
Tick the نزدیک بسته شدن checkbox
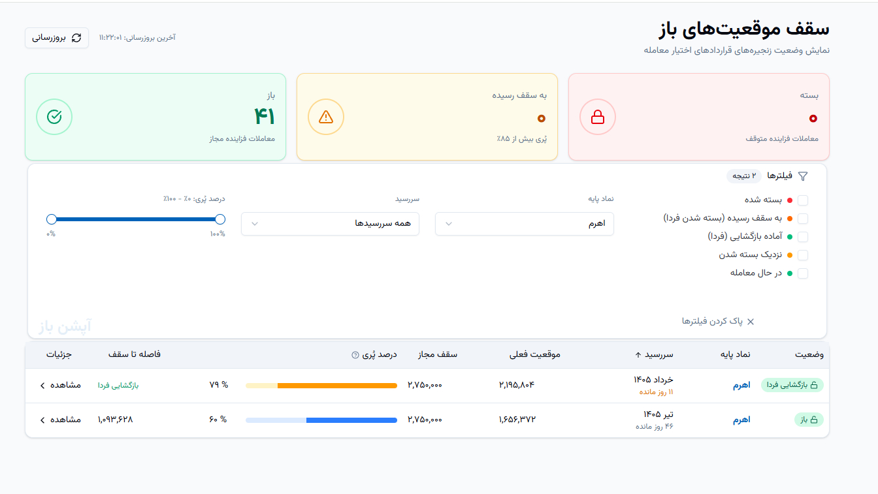point(803,255)
